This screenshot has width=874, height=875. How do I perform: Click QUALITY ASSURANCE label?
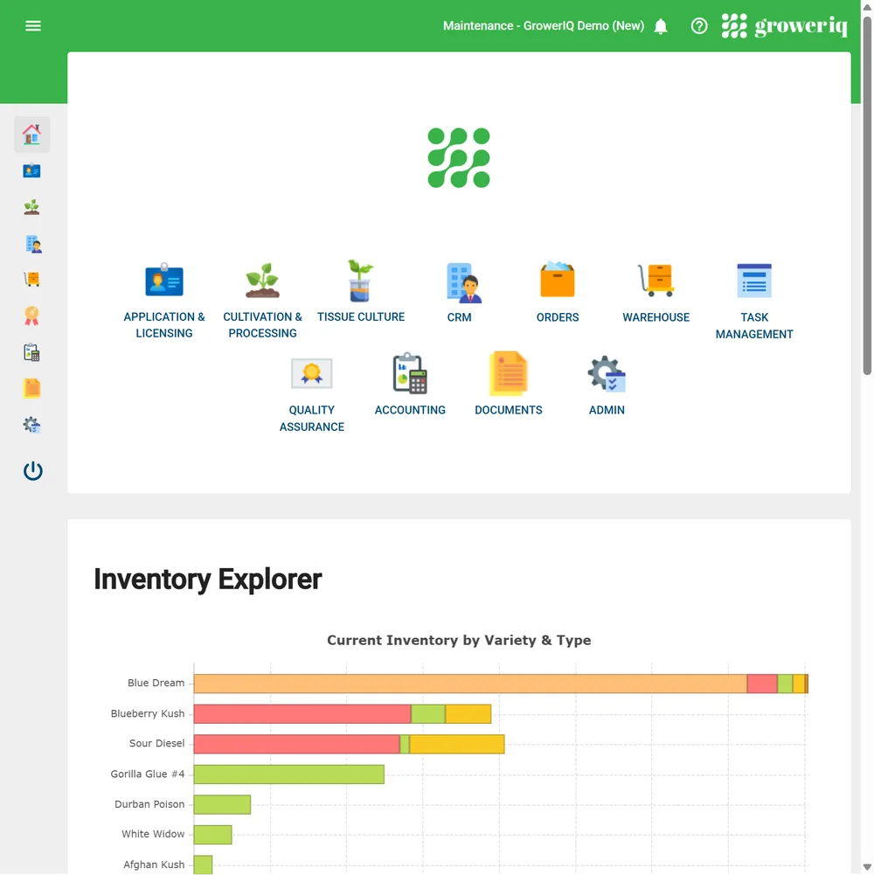pos(311,419)
